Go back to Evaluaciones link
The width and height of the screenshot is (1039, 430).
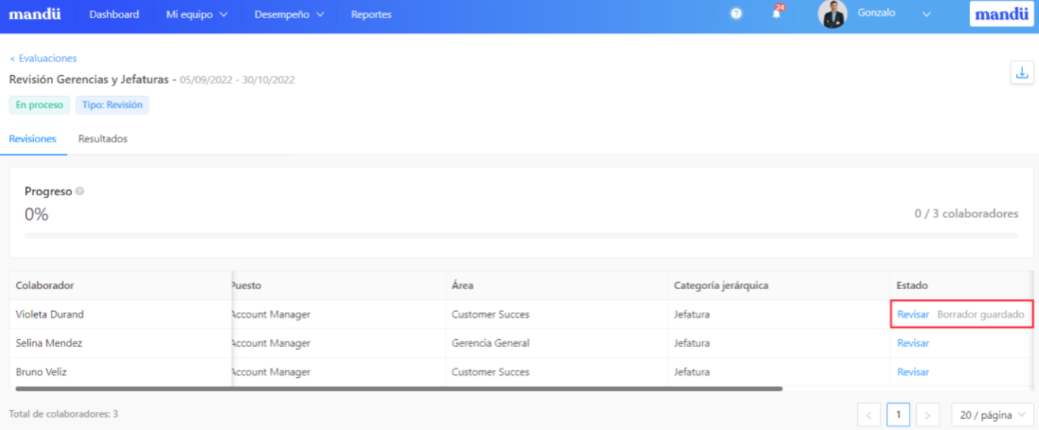click(x=43, y=58)
